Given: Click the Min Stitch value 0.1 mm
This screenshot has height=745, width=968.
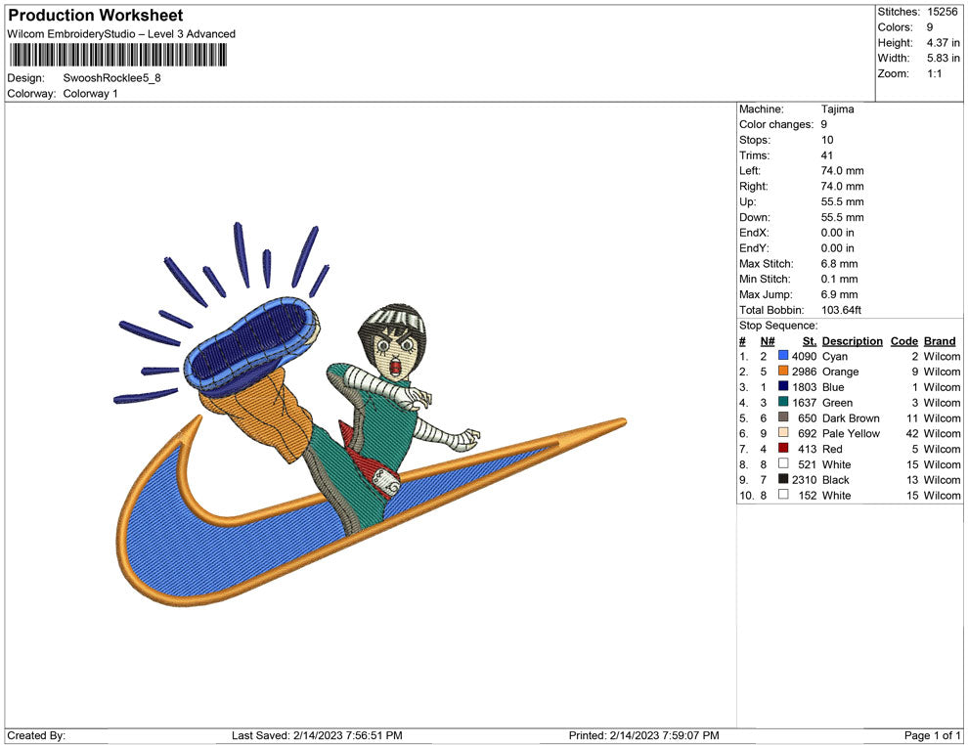Looking at the screenshot, I should tap(839, 279).
